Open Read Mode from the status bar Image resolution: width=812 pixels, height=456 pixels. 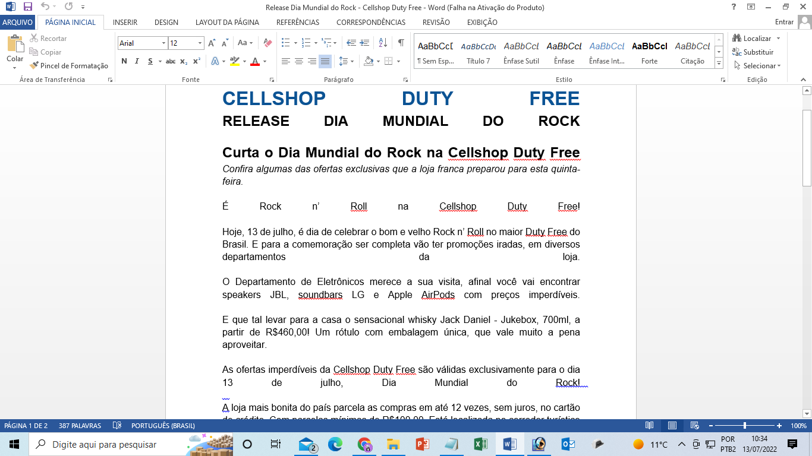(650, 426)
